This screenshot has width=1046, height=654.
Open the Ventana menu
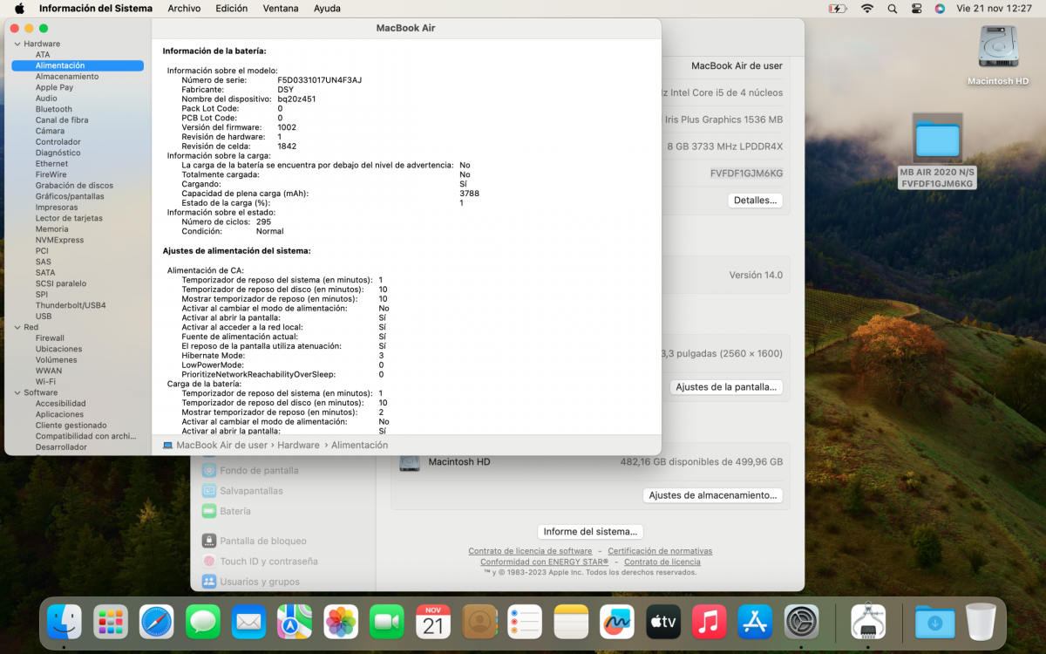[x=280, y=8]
